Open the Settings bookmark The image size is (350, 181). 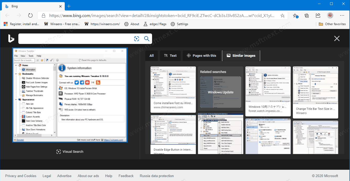click(179, 24)
